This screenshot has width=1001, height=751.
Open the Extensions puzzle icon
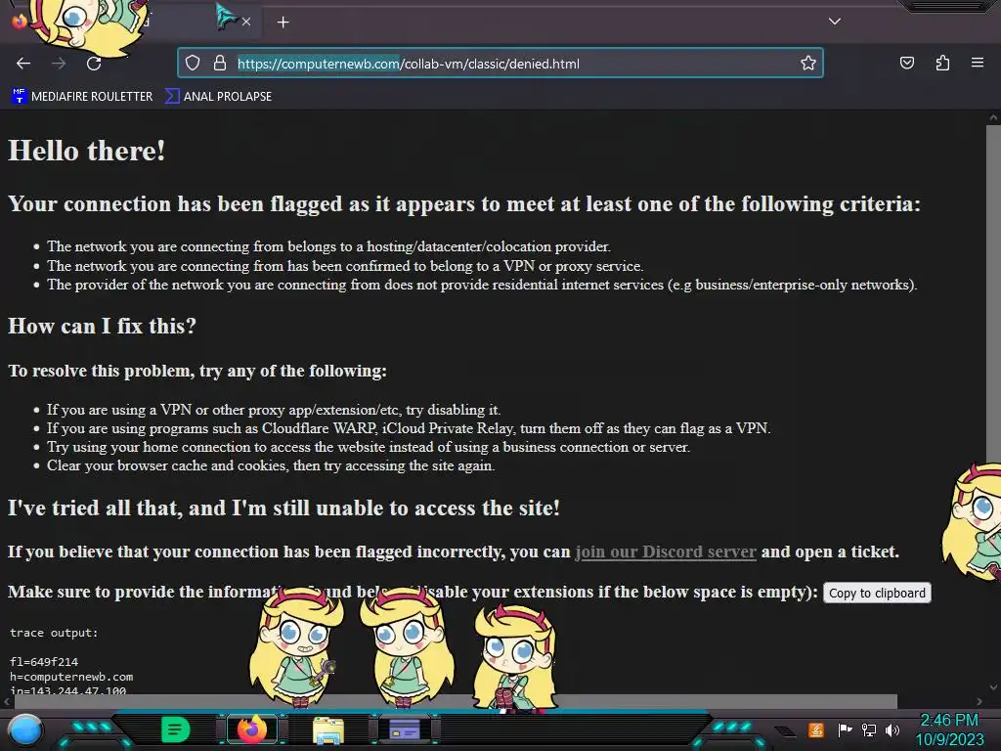942,63
